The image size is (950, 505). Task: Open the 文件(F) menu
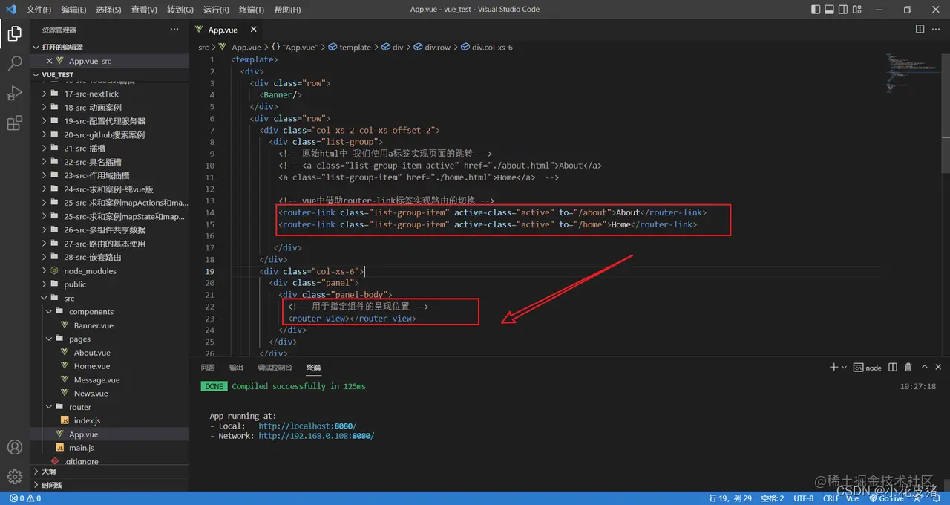point(39,10)
